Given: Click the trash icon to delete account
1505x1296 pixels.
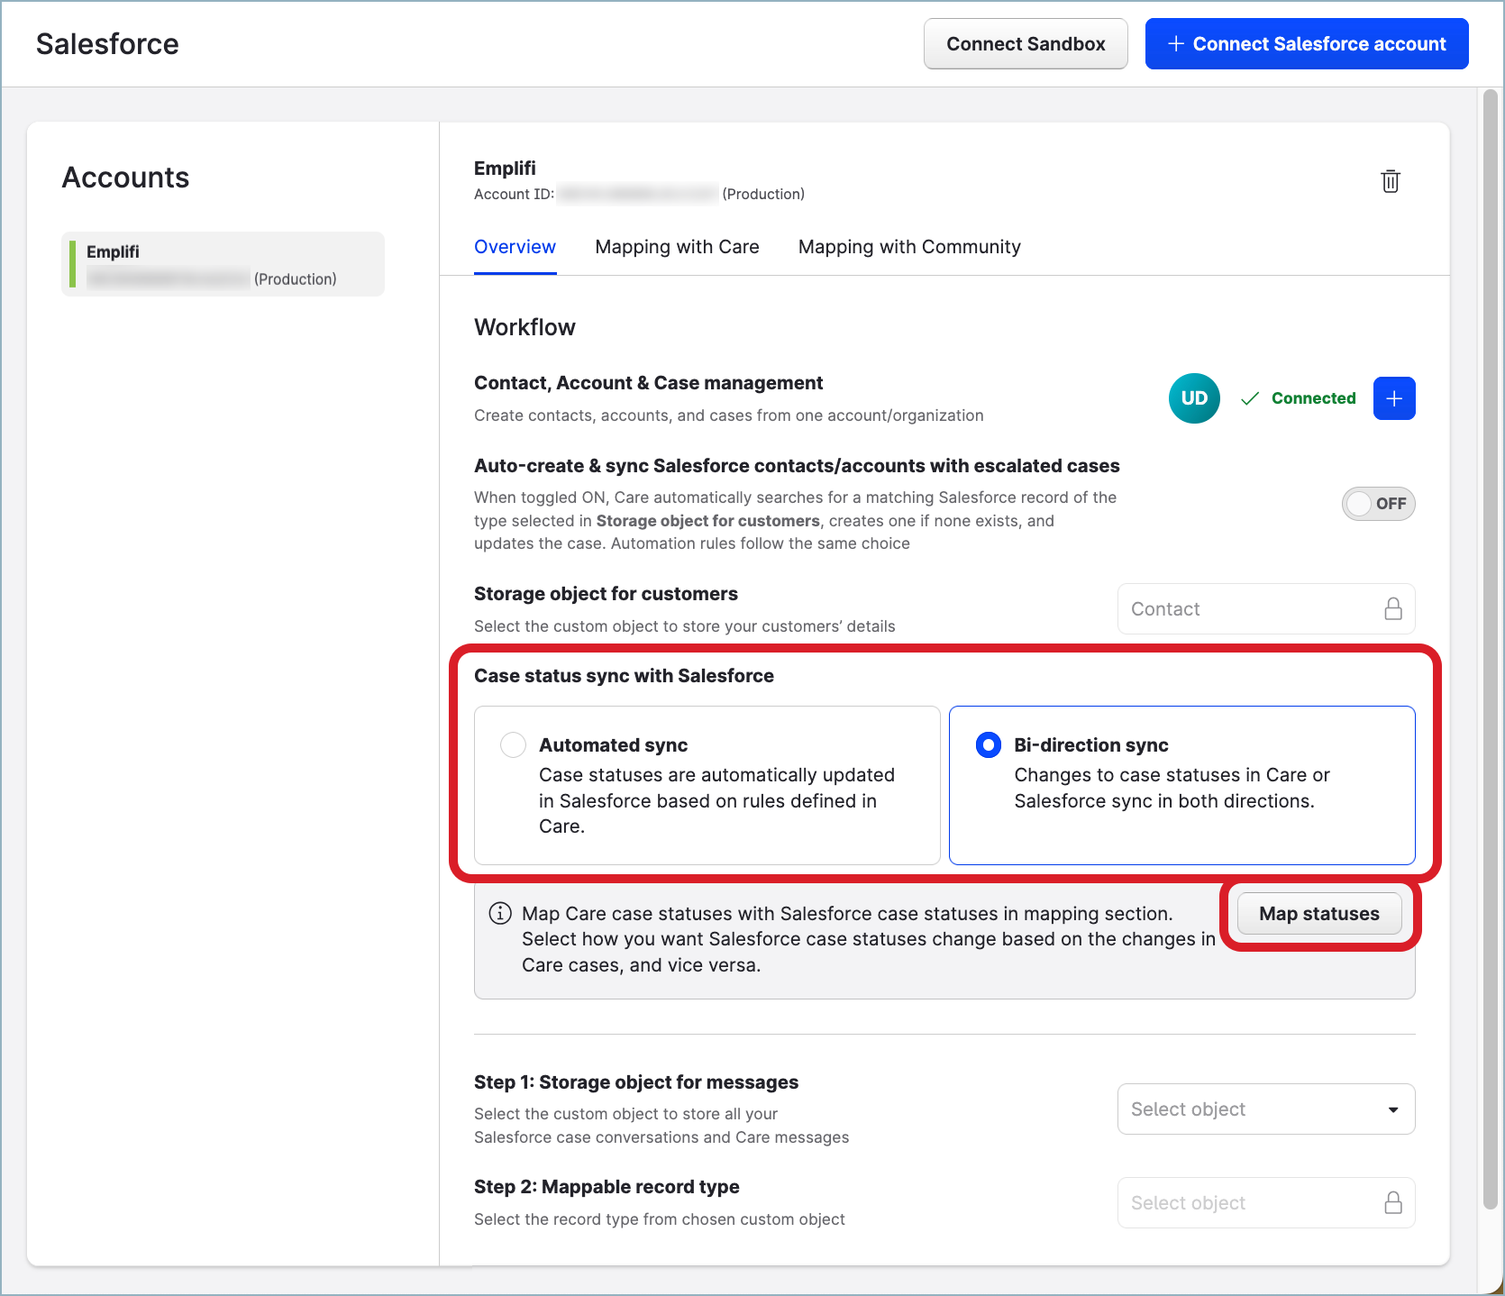Looking at the screenshot, I should pos(1391,181).
